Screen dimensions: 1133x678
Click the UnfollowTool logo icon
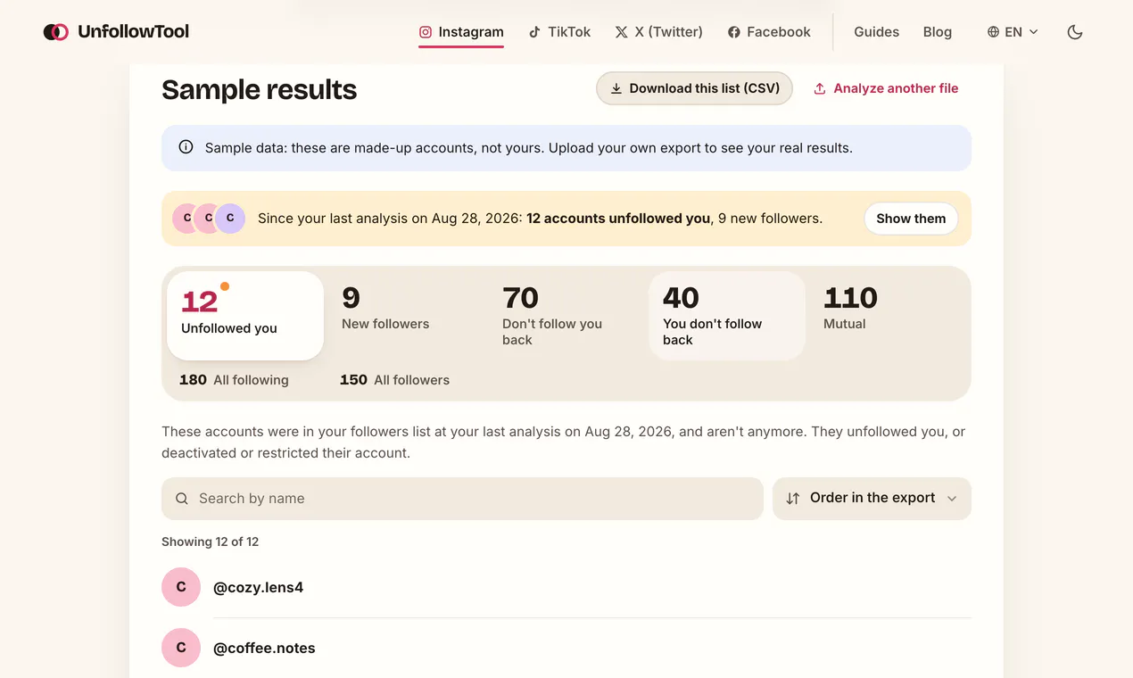[x=56, y=32]
